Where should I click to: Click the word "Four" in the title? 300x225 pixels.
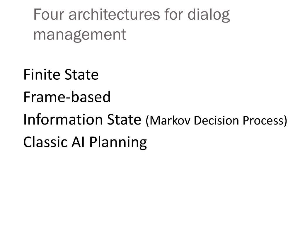(x=49, y=14)
